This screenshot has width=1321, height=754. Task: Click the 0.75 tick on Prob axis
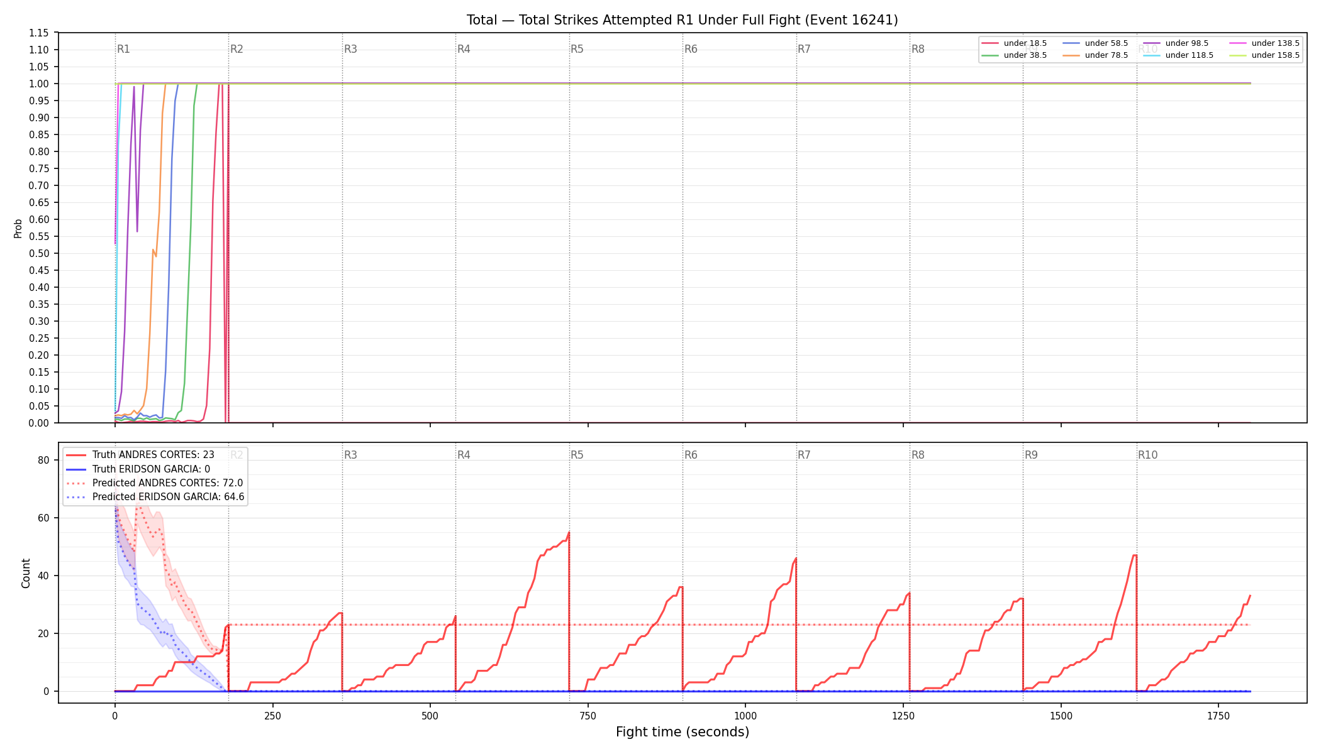(x=39, y=168)
